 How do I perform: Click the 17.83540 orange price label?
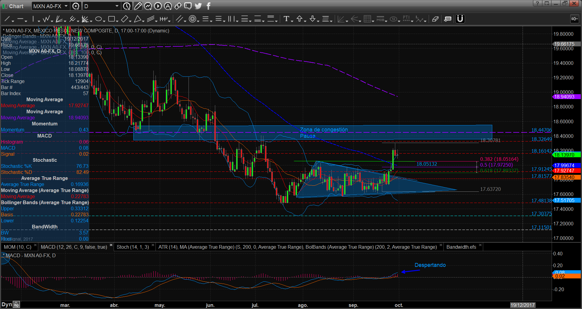[x=566, y=177]
